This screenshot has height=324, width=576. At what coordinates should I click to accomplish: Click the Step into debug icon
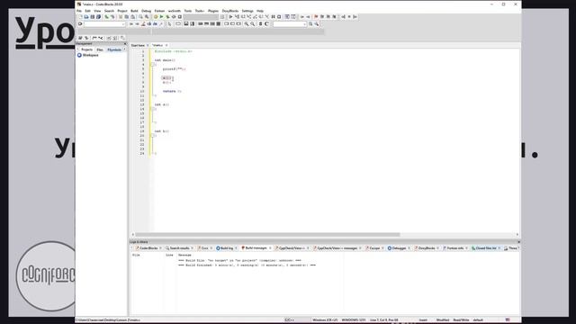249,17
